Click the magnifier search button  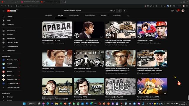[x=119, y=11]
